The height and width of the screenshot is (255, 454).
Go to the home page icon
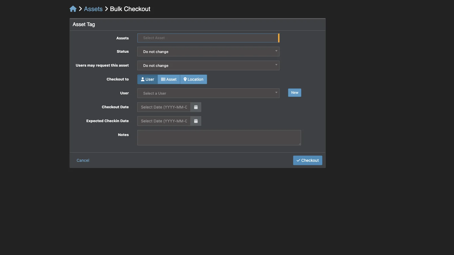tap(73, 9)
